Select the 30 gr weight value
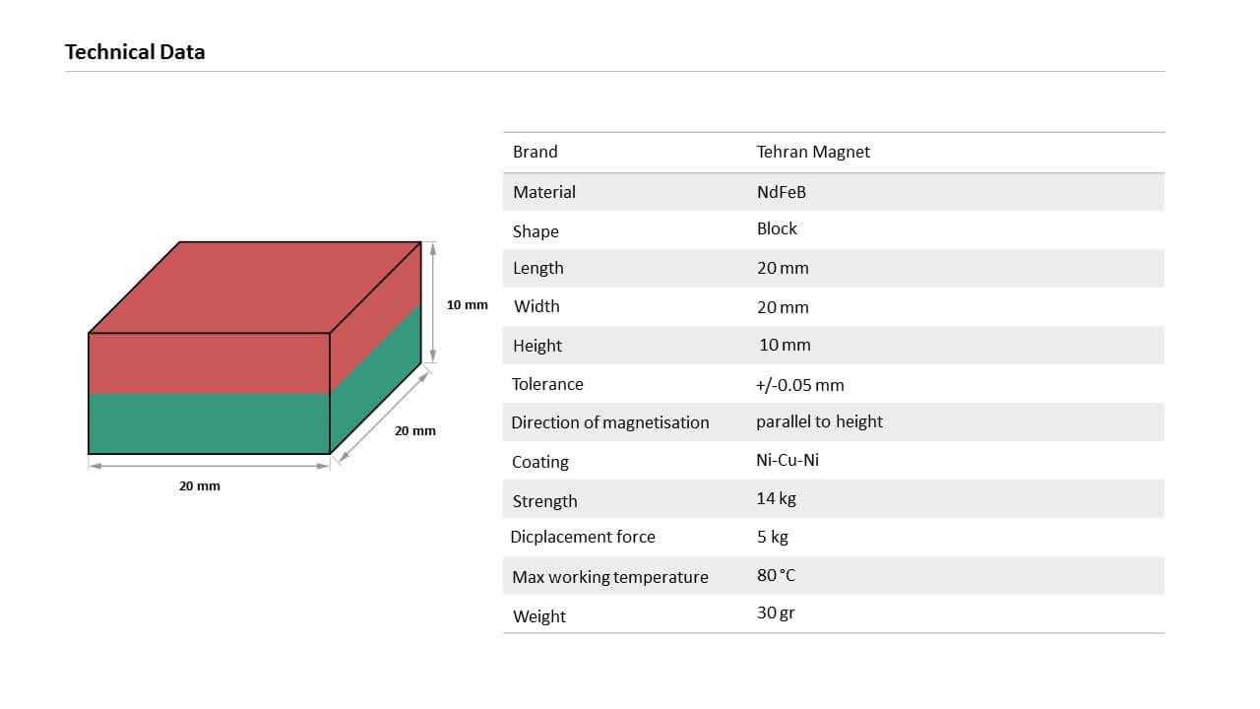1260x709 pixels. (776, 612)
